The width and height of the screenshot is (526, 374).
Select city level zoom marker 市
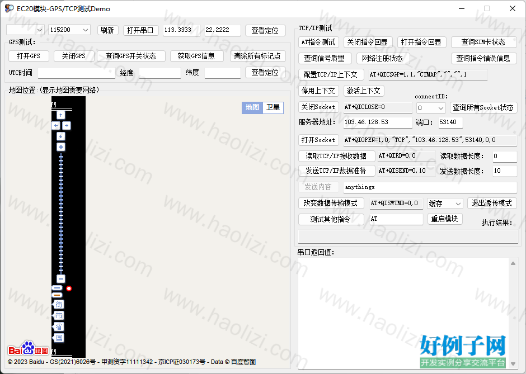[x=59, y=315]
